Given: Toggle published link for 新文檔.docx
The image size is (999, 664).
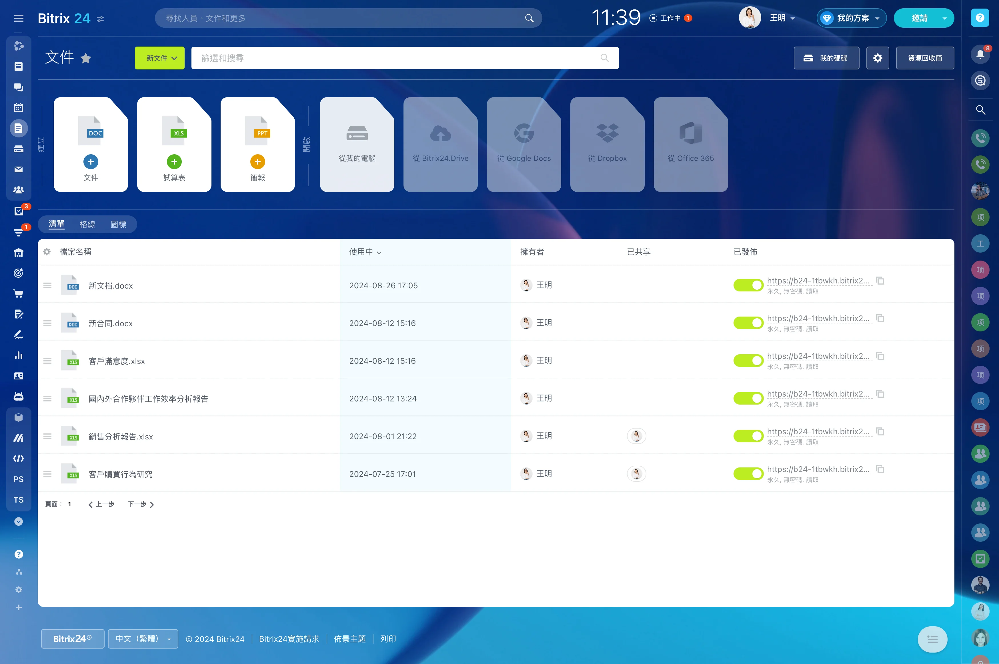Looking at the screenshot, I should 746,285.
